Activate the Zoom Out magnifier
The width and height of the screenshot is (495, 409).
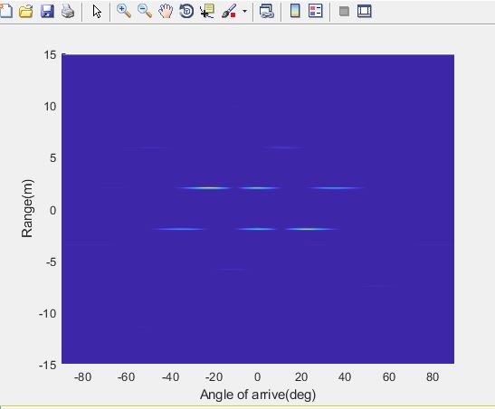[x=145, y=11]
